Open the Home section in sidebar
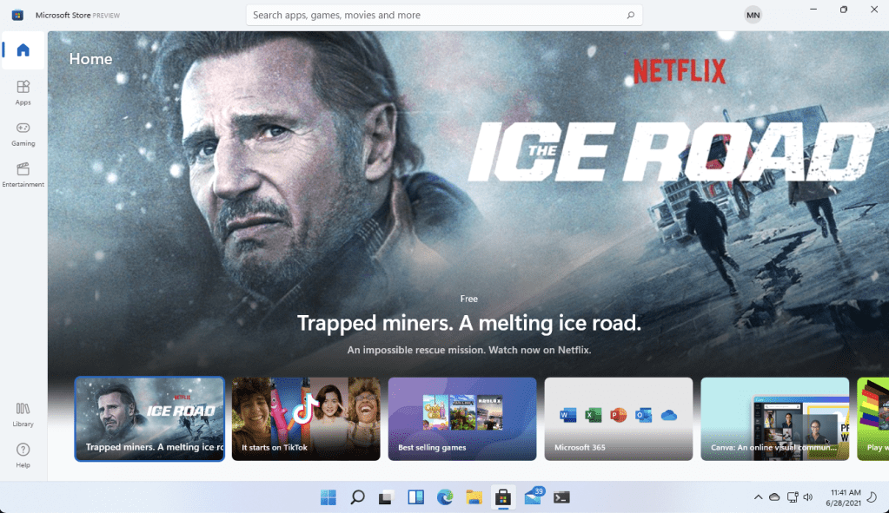 [x=23, y=50]
